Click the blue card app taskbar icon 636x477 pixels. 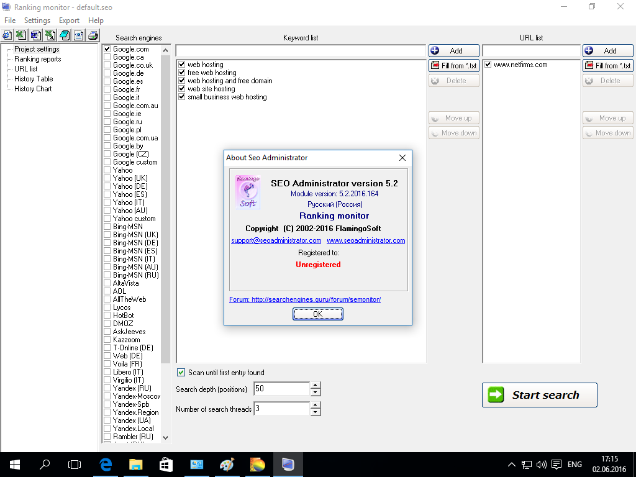tap(196, 465)
